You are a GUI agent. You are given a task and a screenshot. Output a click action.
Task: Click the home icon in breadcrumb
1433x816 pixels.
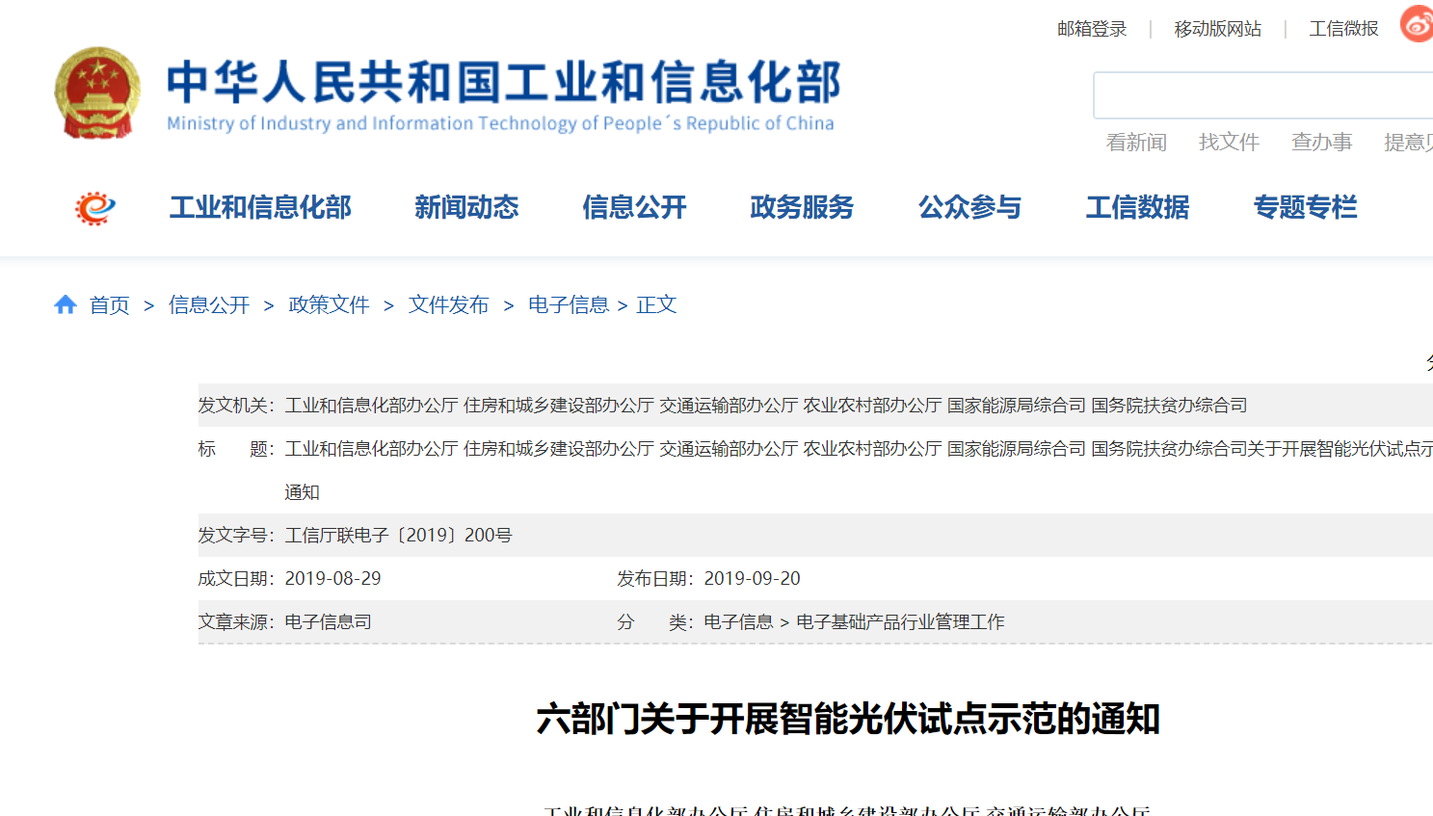66,305
